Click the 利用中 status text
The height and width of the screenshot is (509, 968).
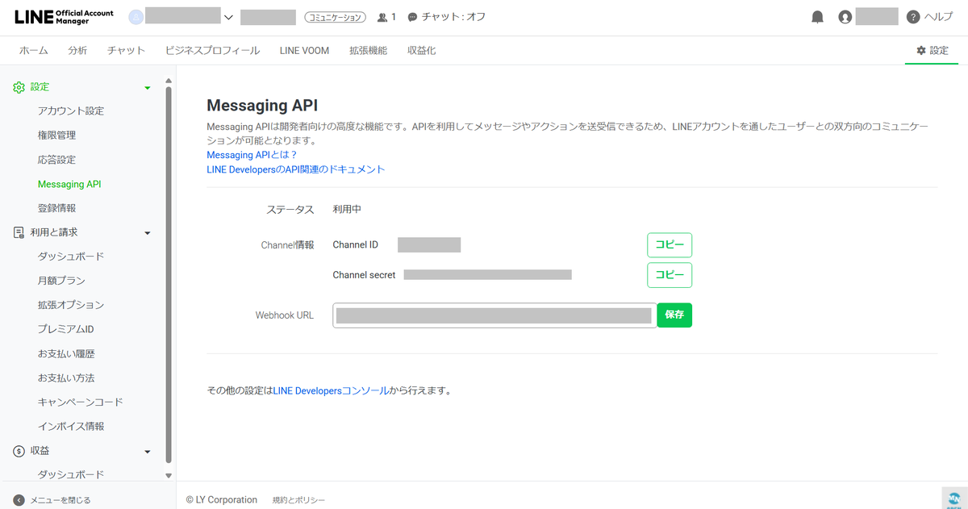point(347,209)
